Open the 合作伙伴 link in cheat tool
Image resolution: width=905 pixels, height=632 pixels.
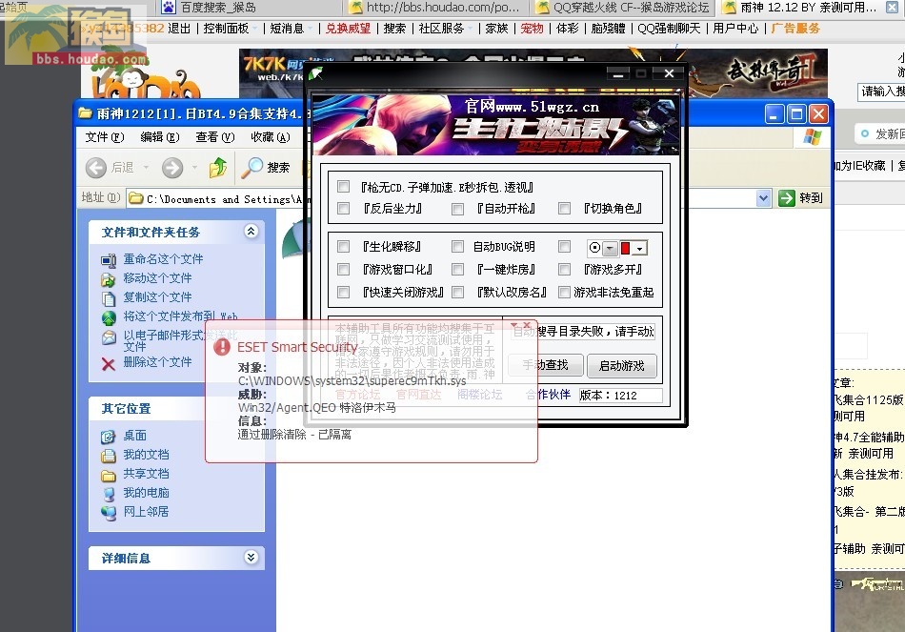549,395
